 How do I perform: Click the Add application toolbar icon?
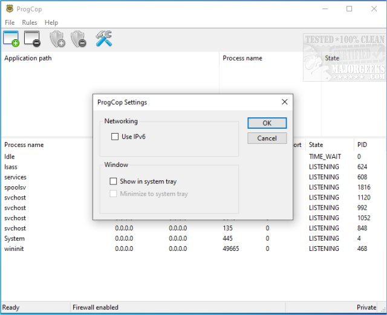11,39
